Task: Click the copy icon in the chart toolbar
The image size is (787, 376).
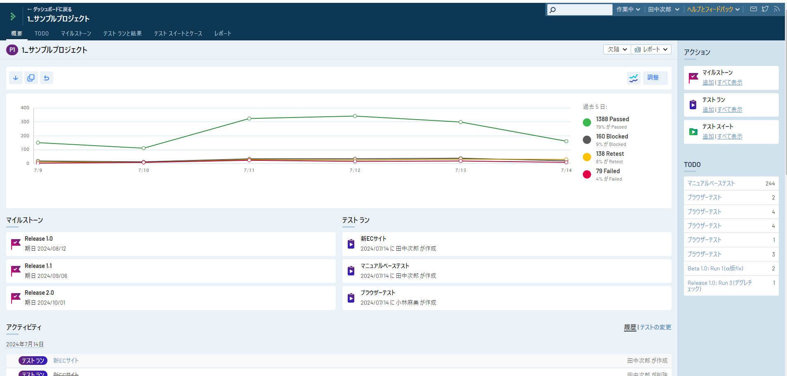Action: tap(31, 78)
